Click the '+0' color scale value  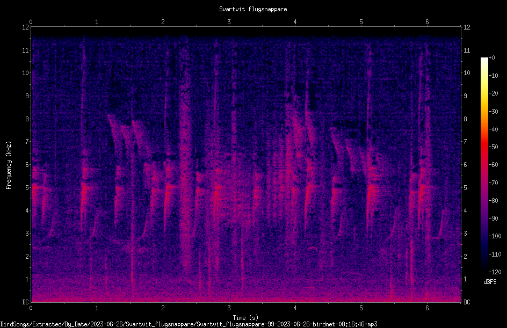pos(491,58)
